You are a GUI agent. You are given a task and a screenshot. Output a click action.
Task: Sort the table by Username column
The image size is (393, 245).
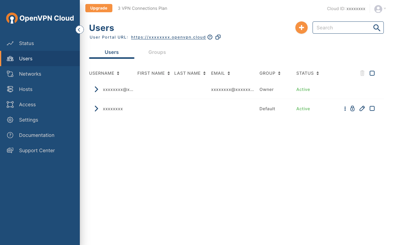point(118,73)
